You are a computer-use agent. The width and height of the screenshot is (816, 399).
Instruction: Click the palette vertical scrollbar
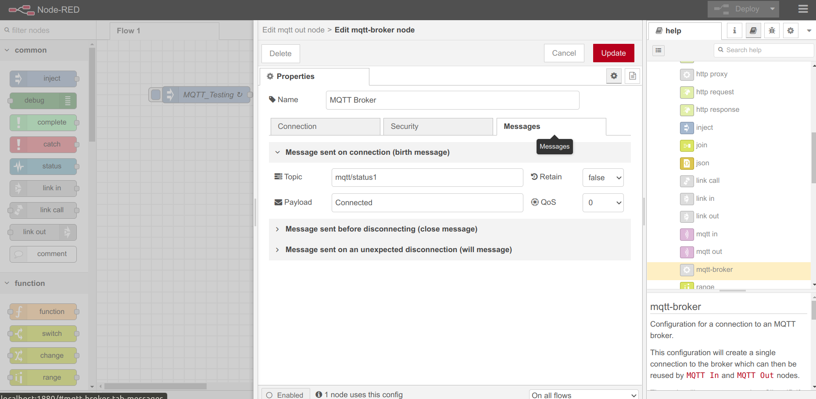coord(92,94)
